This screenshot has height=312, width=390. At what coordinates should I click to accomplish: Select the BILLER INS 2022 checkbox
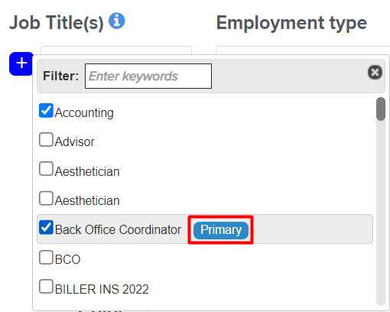click(46, 287)
